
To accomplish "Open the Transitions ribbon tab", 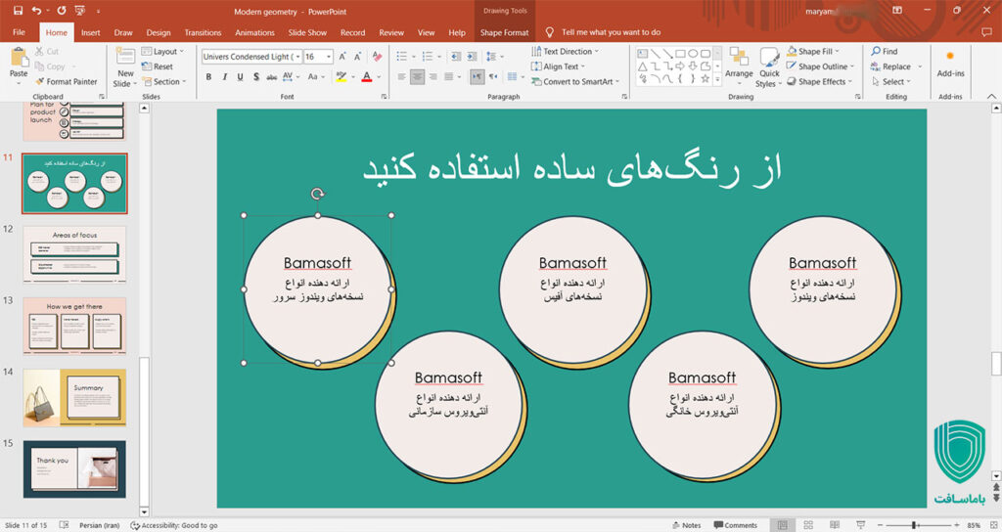I will (x=203, y=32).
